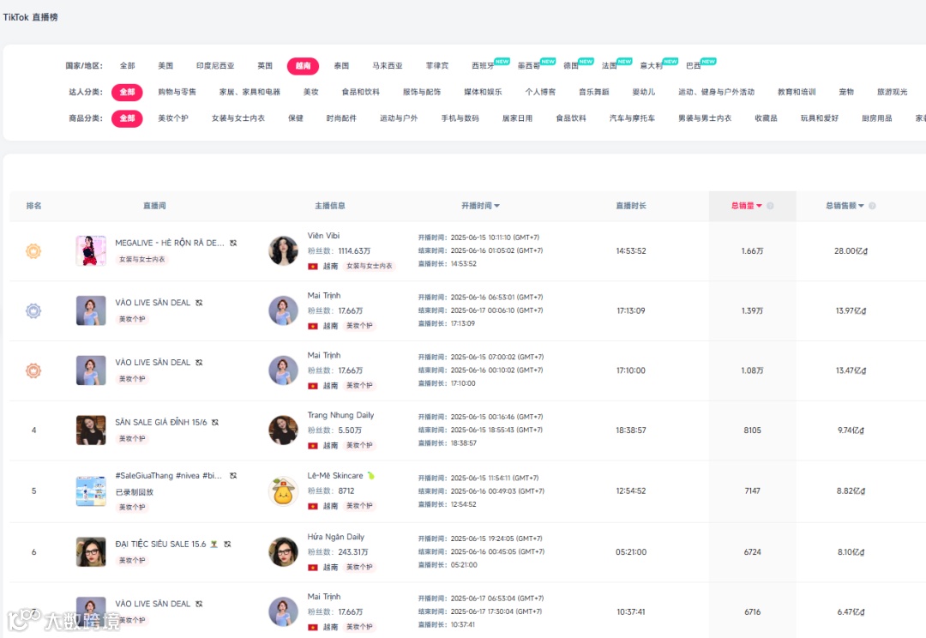
Task: Select 英国 country filter
Action: (x=265, y=65)
